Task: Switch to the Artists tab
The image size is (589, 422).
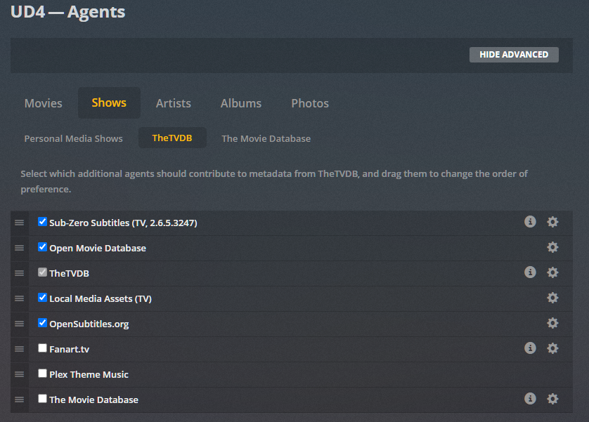Action: (x=173, y=103)
